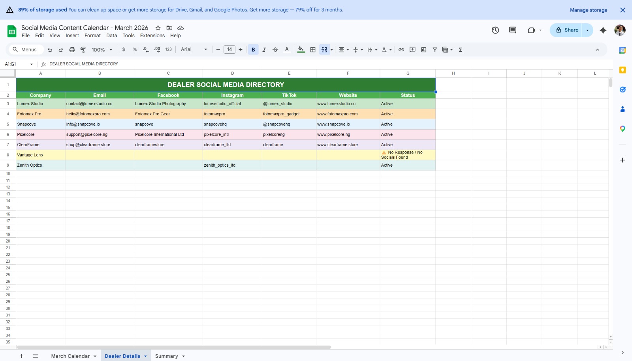The width and height of the screenshot is (632, 361).
Task: Click the Share button
Action: pos(567,30)
